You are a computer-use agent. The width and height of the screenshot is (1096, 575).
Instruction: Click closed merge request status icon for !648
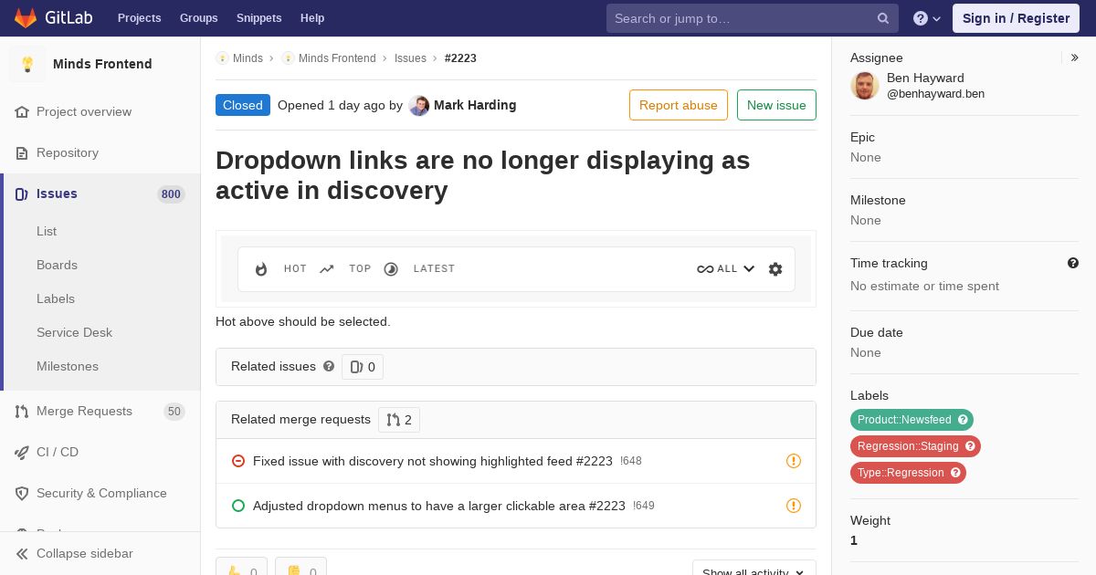click(238, 461)
